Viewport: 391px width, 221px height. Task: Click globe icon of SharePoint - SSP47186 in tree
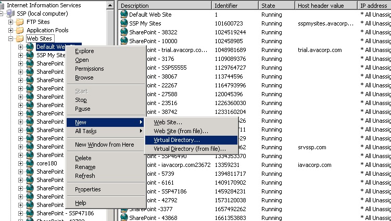[x=30, y=213]
